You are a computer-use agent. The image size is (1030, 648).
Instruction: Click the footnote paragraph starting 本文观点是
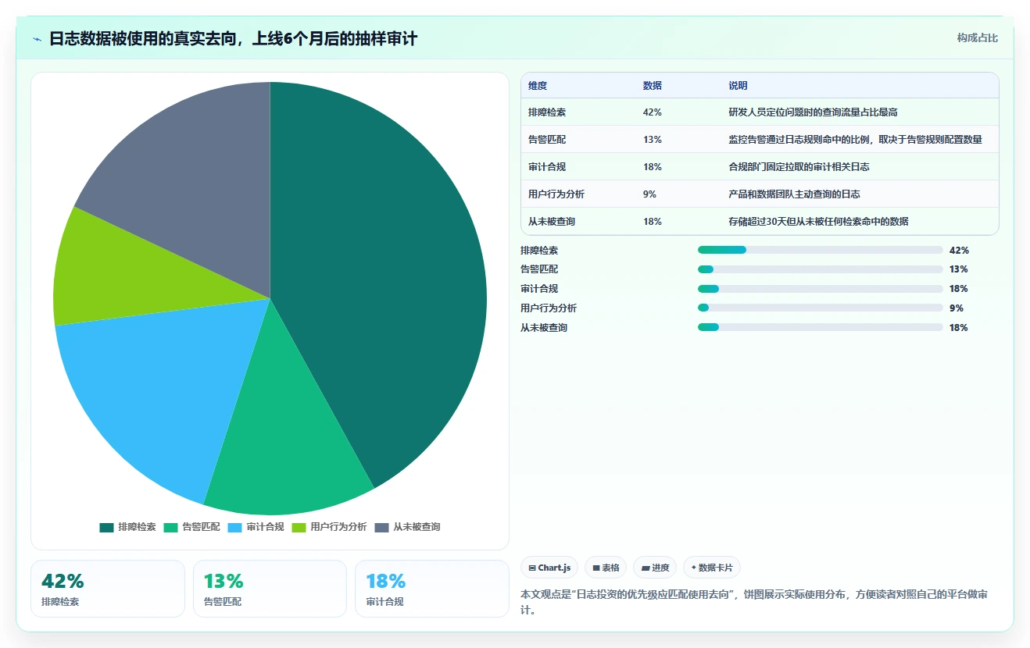click(x=754, y=602)
